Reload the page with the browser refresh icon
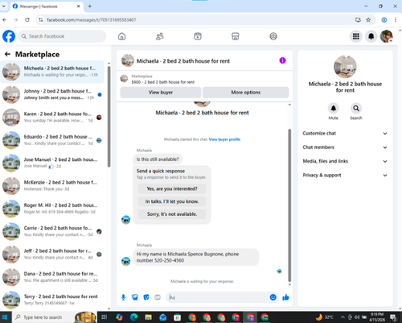The height and width of the screenshot is (323, 402). point(27,20)
